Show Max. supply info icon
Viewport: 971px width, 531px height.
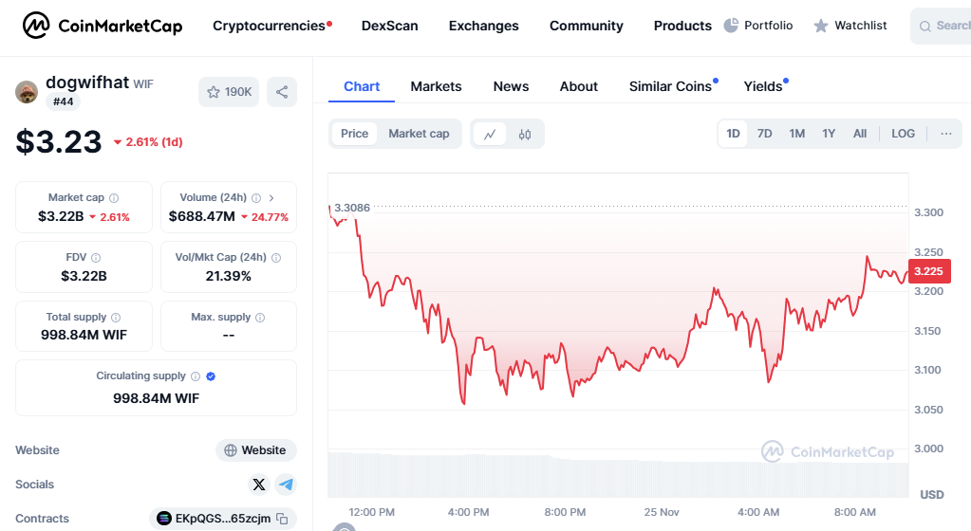click(260, 317)
